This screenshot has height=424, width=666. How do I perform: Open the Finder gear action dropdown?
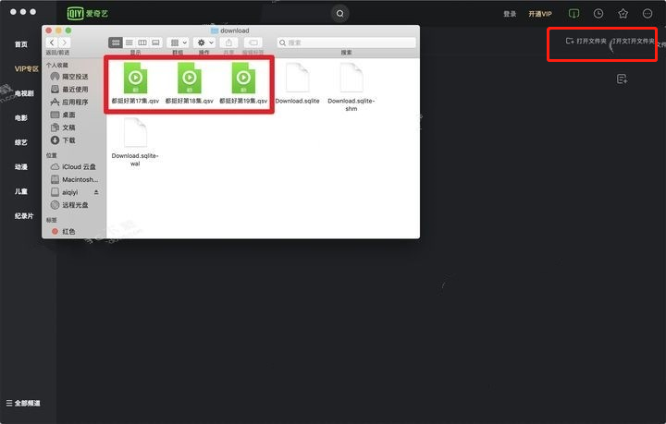[x=204, y=42]
